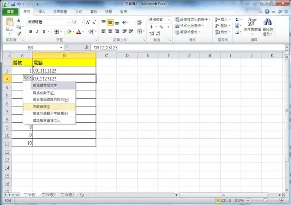
Task: Click the Increase Font Size icon
Action: [x=88, y=22]
